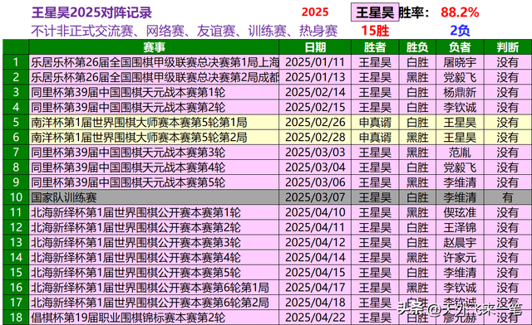Click the 屠晓宇 loser cell

pyautogui.click(x=460, y=62)
